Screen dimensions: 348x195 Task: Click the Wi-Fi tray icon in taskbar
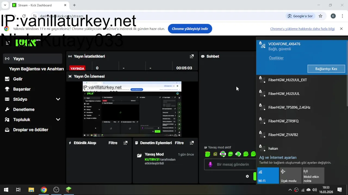[x=303, y=190]
